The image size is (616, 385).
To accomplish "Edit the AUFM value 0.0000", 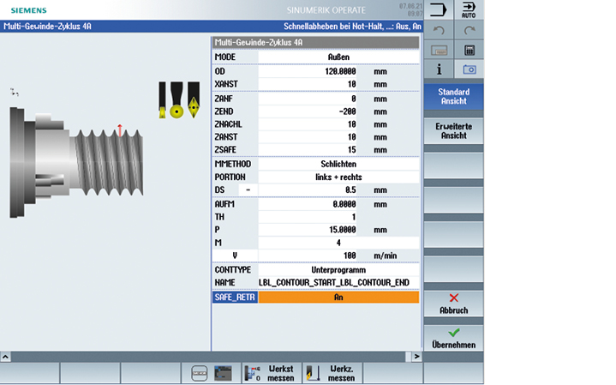I will coord(308,204).
